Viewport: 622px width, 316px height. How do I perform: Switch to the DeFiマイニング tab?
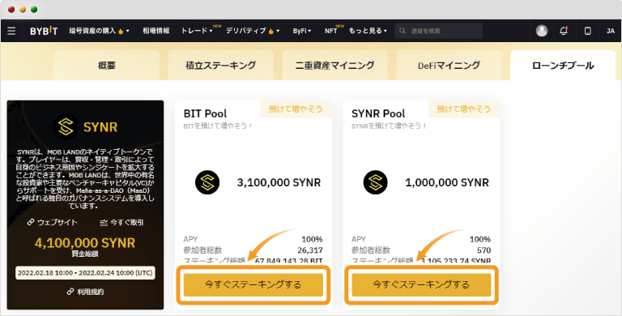(x=449, y=65)
